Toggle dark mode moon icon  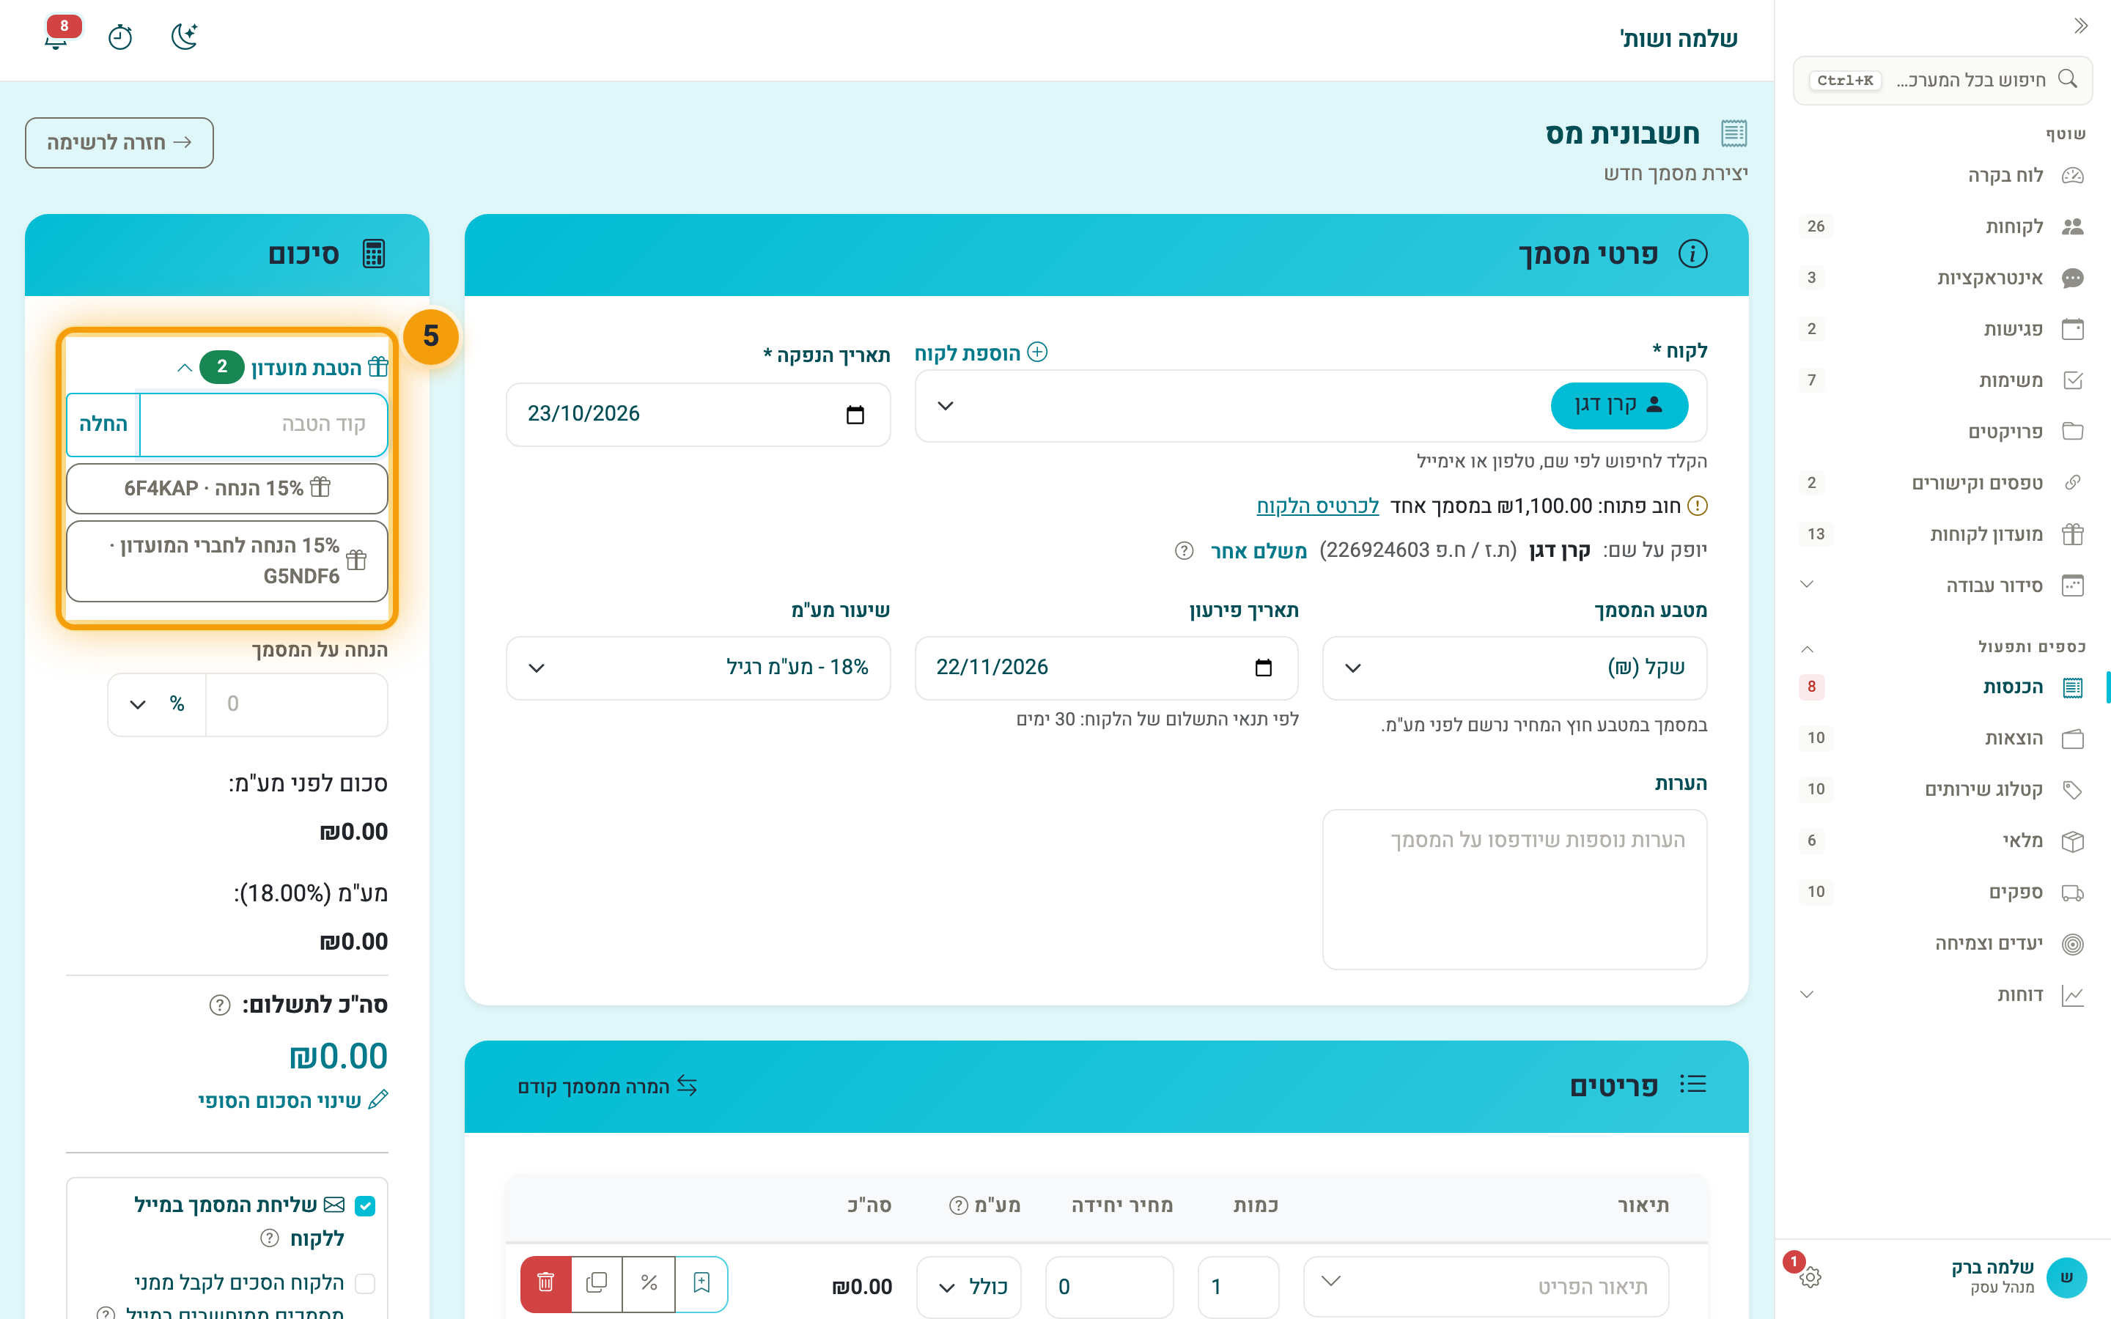(x=184, y=37)
